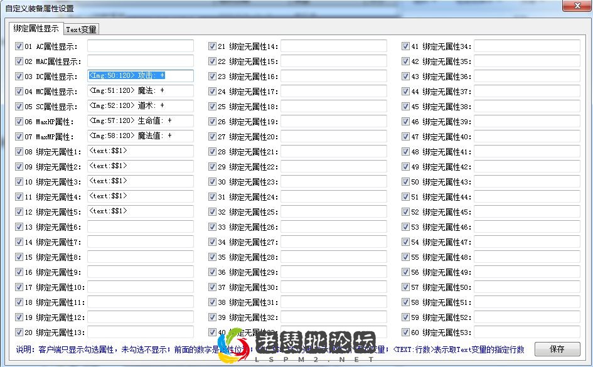The height and width of the screenshot is (367, 593).
Task: Uncheck the 04 MC属性显示 checkbox
Action: 19,92
